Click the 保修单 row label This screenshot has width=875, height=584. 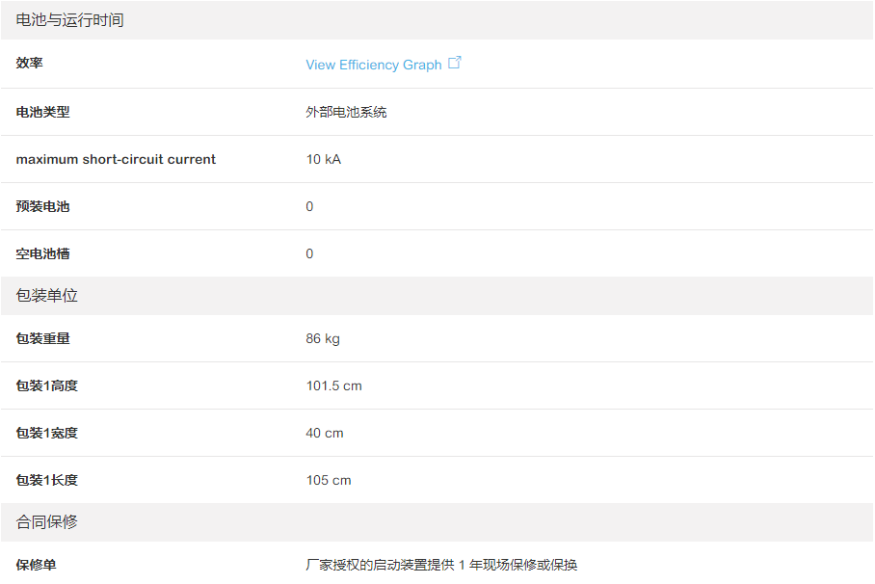[x=37, y=565]
